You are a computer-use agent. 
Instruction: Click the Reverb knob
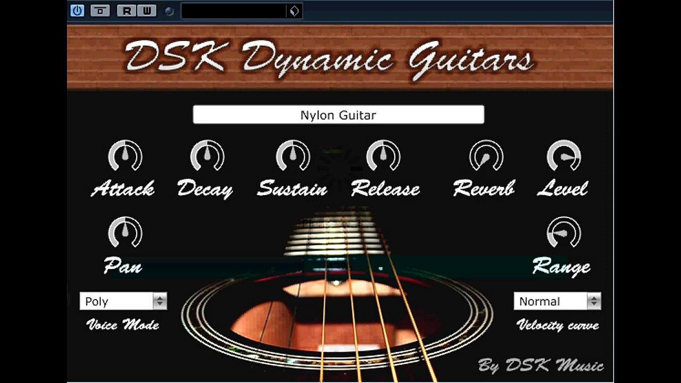pos(486,156)
